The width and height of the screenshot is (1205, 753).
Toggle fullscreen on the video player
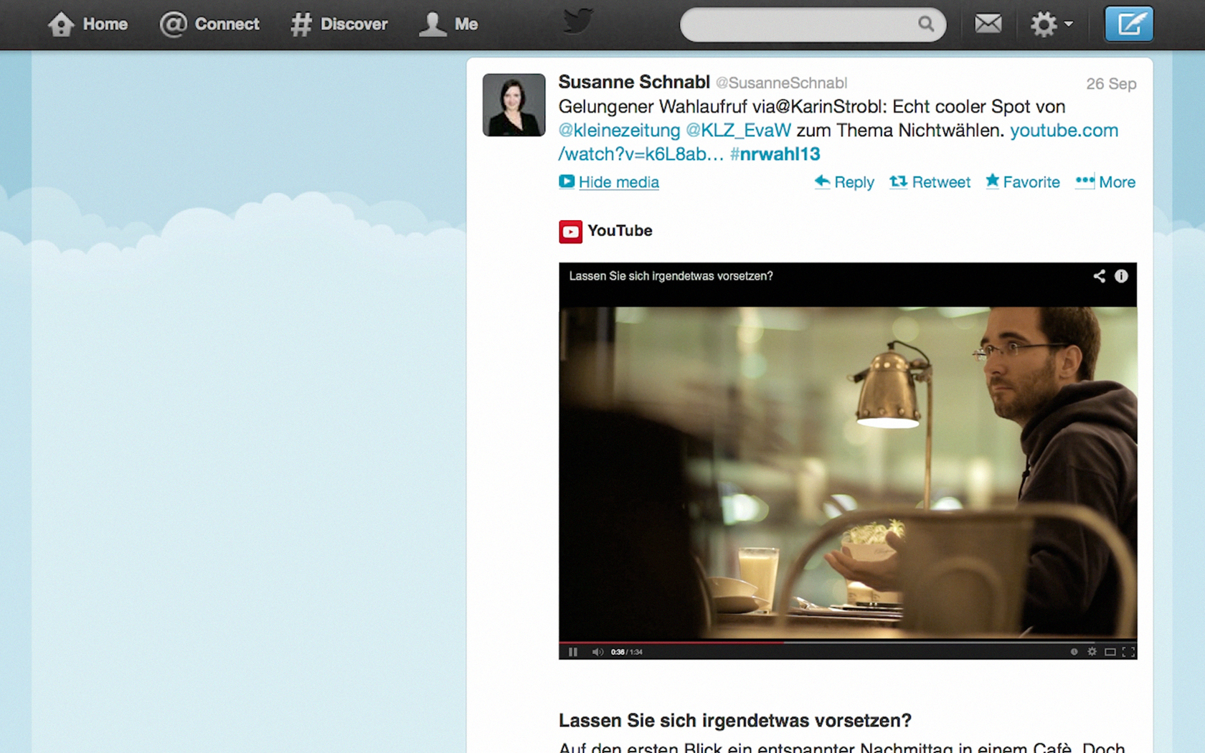(x=1128, y=652)
